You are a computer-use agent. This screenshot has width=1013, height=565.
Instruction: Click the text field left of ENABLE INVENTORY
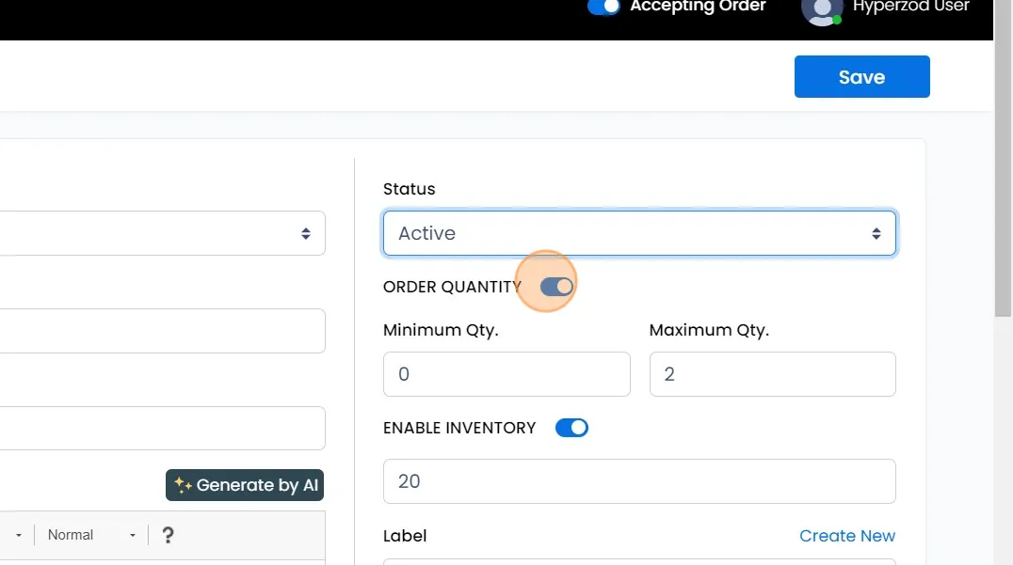point(162,428)
